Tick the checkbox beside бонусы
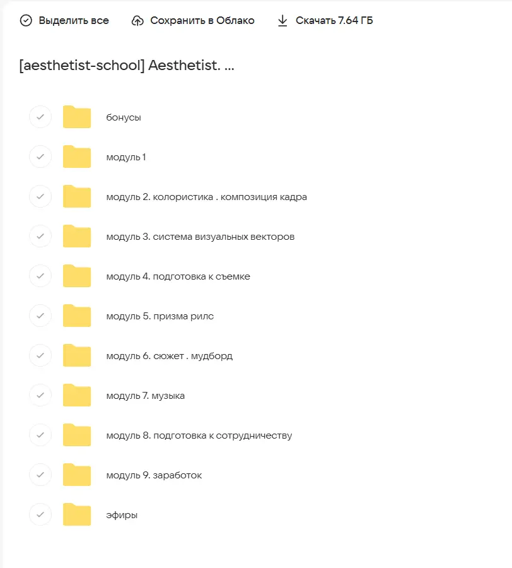The image size is (512, 568). click(40, 117)
